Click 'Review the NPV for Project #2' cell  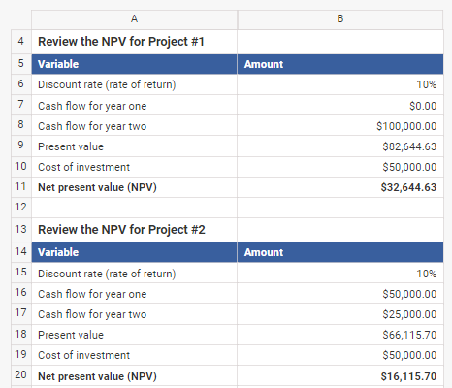[134, 230]
